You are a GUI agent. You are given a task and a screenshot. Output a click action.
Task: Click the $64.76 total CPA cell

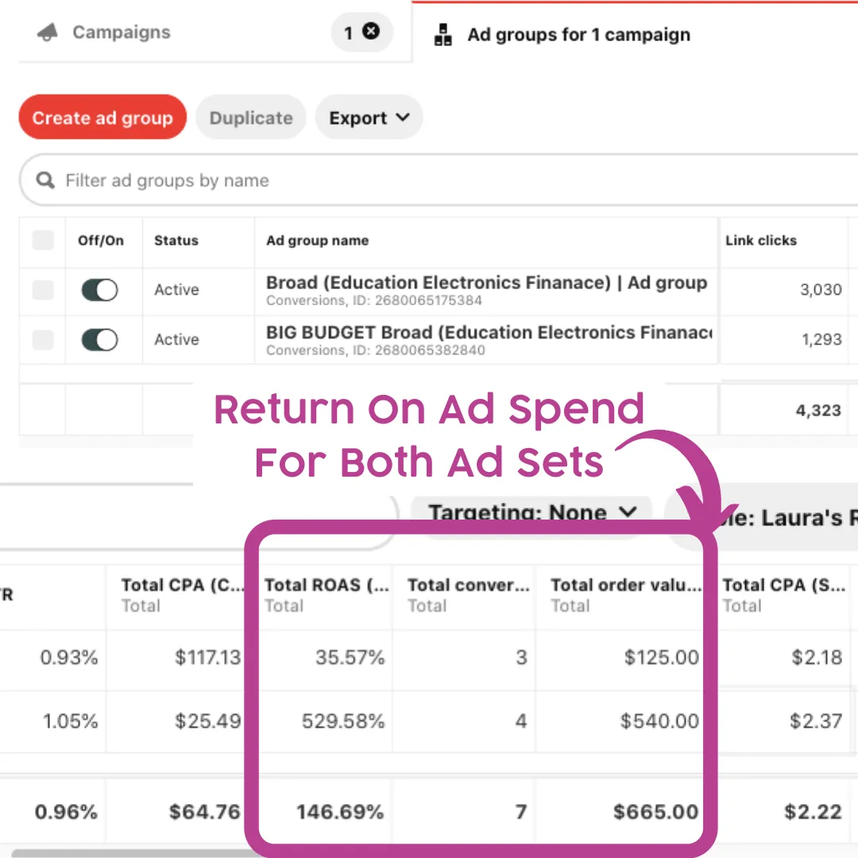(x=205, y=812)
